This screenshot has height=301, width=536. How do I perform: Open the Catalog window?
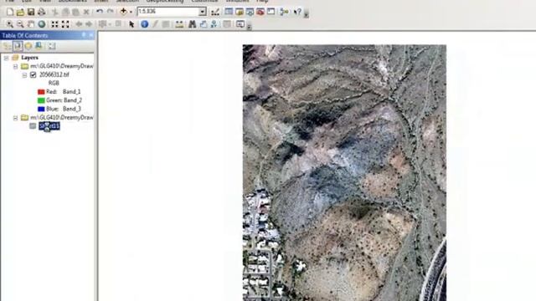240,12
